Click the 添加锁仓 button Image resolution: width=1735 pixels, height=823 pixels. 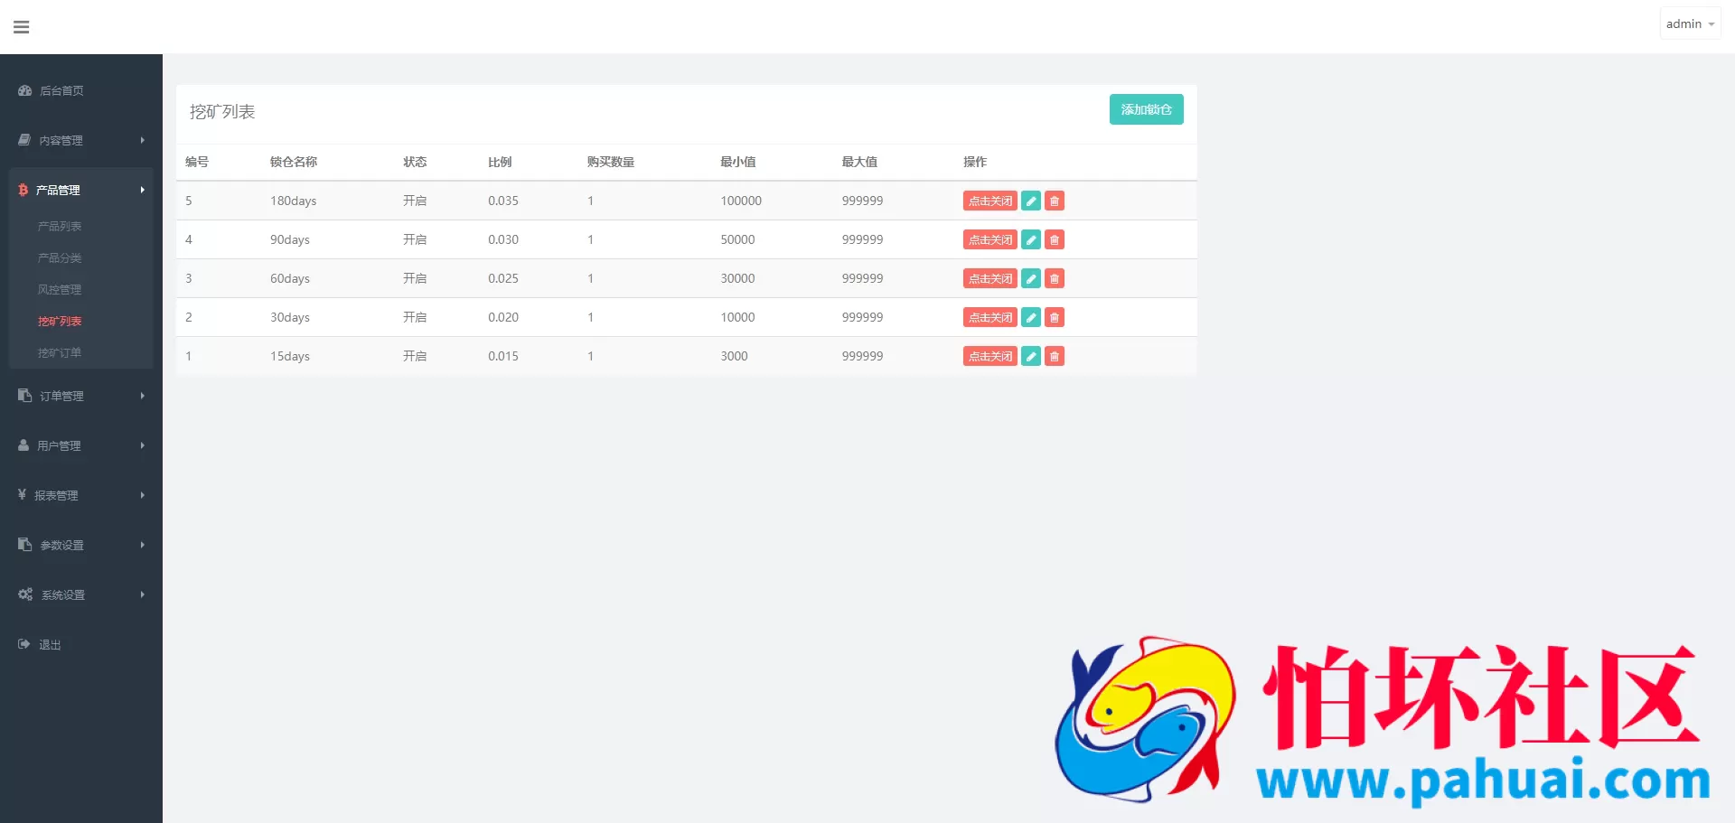coord(1146,109)
